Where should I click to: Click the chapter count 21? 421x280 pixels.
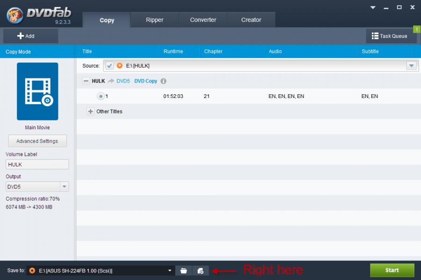coord(206,96)
